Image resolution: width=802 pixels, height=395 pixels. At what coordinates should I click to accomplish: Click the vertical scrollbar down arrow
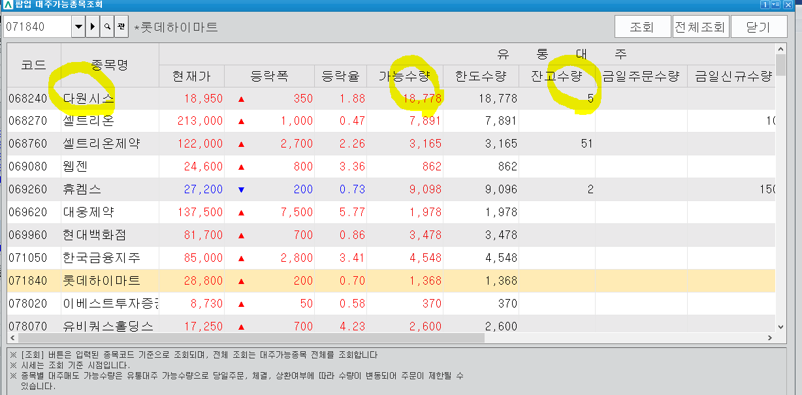pos(780,326)
